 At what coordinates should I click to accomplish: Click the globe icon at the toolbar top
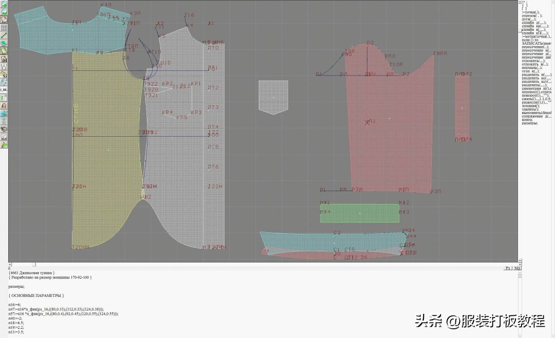[x=4, y=4]
